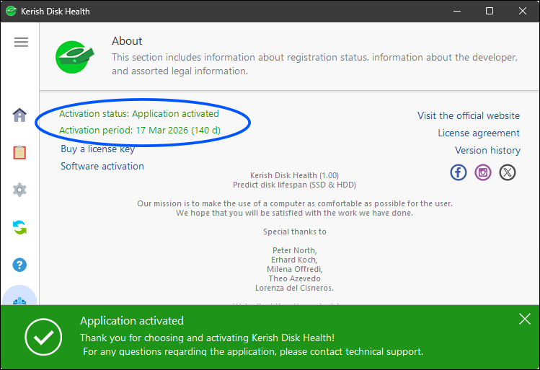Select the highlighted About sidebar icon
The height and width of the screenshot is (370, 540).
coord(19,297)
